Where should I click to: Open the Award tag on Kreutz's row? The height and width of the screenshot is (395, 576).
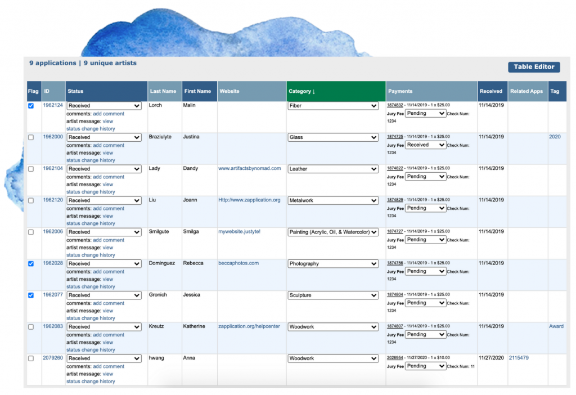tap(556, 326)
